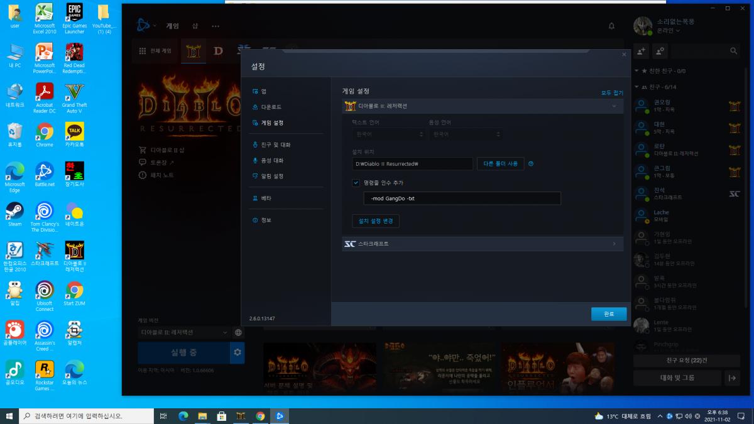Screen dimensions: 754x424
Task: Collapse 친구 - 6/14 group
Action: tap(655, 87)
